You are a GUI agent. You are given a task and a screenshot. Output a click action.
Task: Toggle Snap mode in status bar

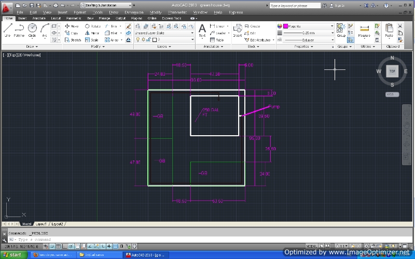pyautogui.click(x=52, y=247)
